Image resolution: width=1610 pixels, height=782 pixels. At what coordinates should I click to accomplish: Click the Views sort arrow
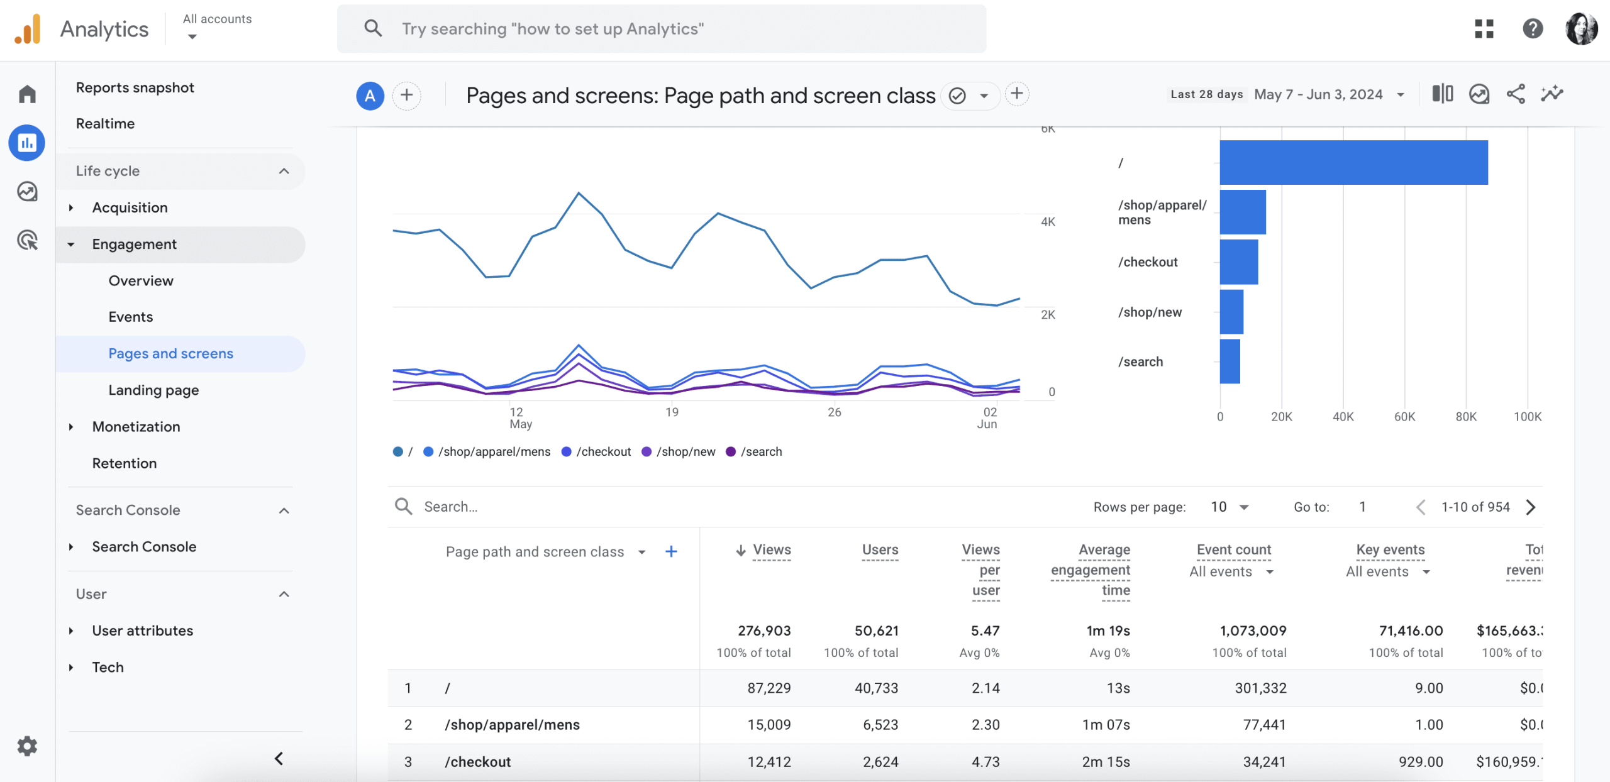[x=741, y=551]
